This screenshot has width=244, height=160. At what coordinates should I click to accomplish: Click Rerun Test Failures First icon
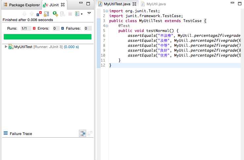pyautogui.click(x=62, y=14)
